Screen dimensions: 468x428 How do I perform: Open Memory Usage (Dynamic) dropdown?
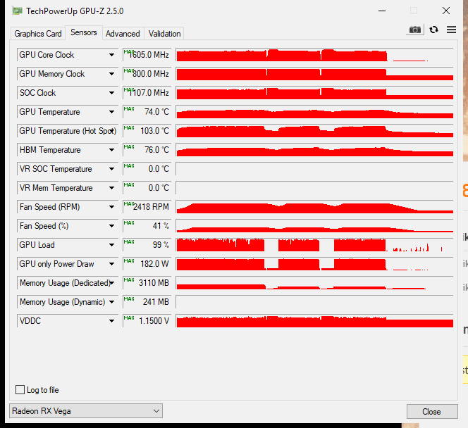tap(111, 302)
